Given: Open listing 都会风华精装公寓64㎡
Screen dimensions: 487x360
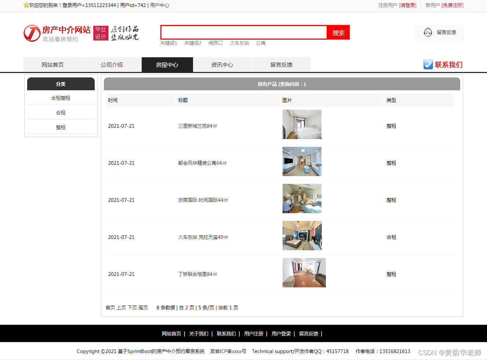Looking at the screenshot, I should tap(202, 163).
